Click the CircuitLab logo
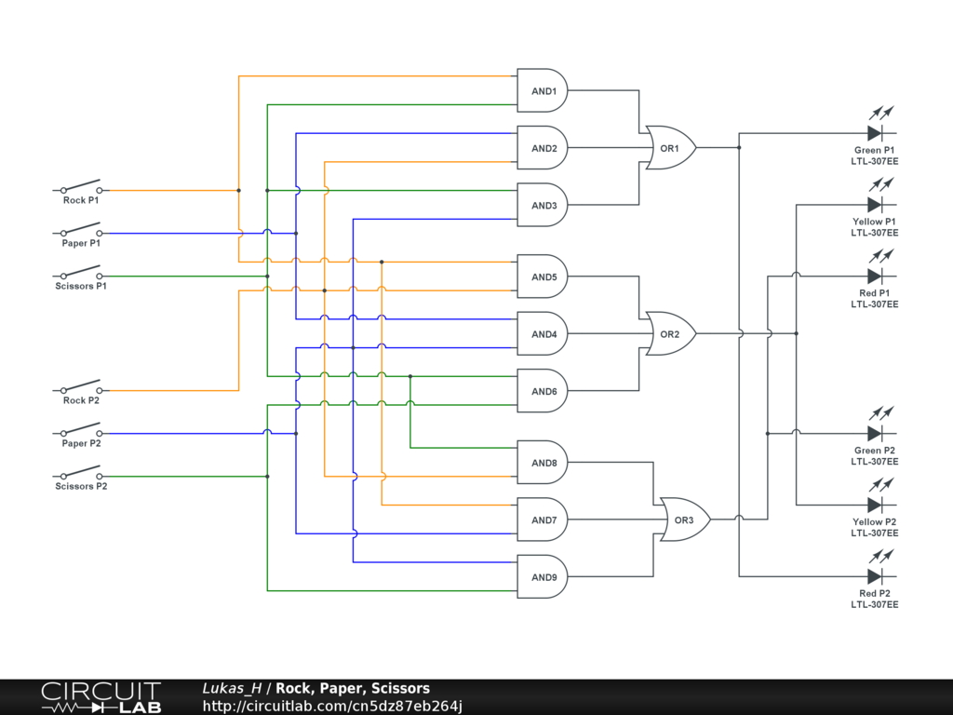This screenshot has width=953, height=715. tap(101, 697)
